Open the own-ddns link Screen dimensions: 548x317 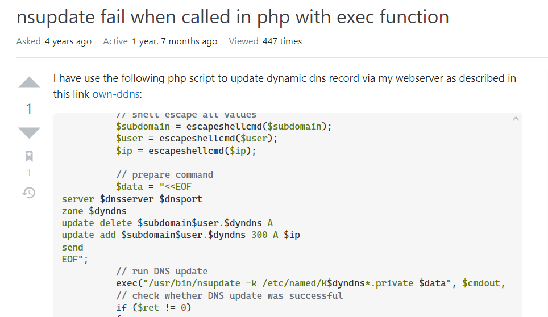[115, 94]
